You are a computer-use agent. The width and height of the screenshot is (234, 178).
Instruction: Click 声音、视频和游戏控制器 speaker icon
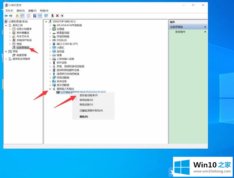(54, 66)
